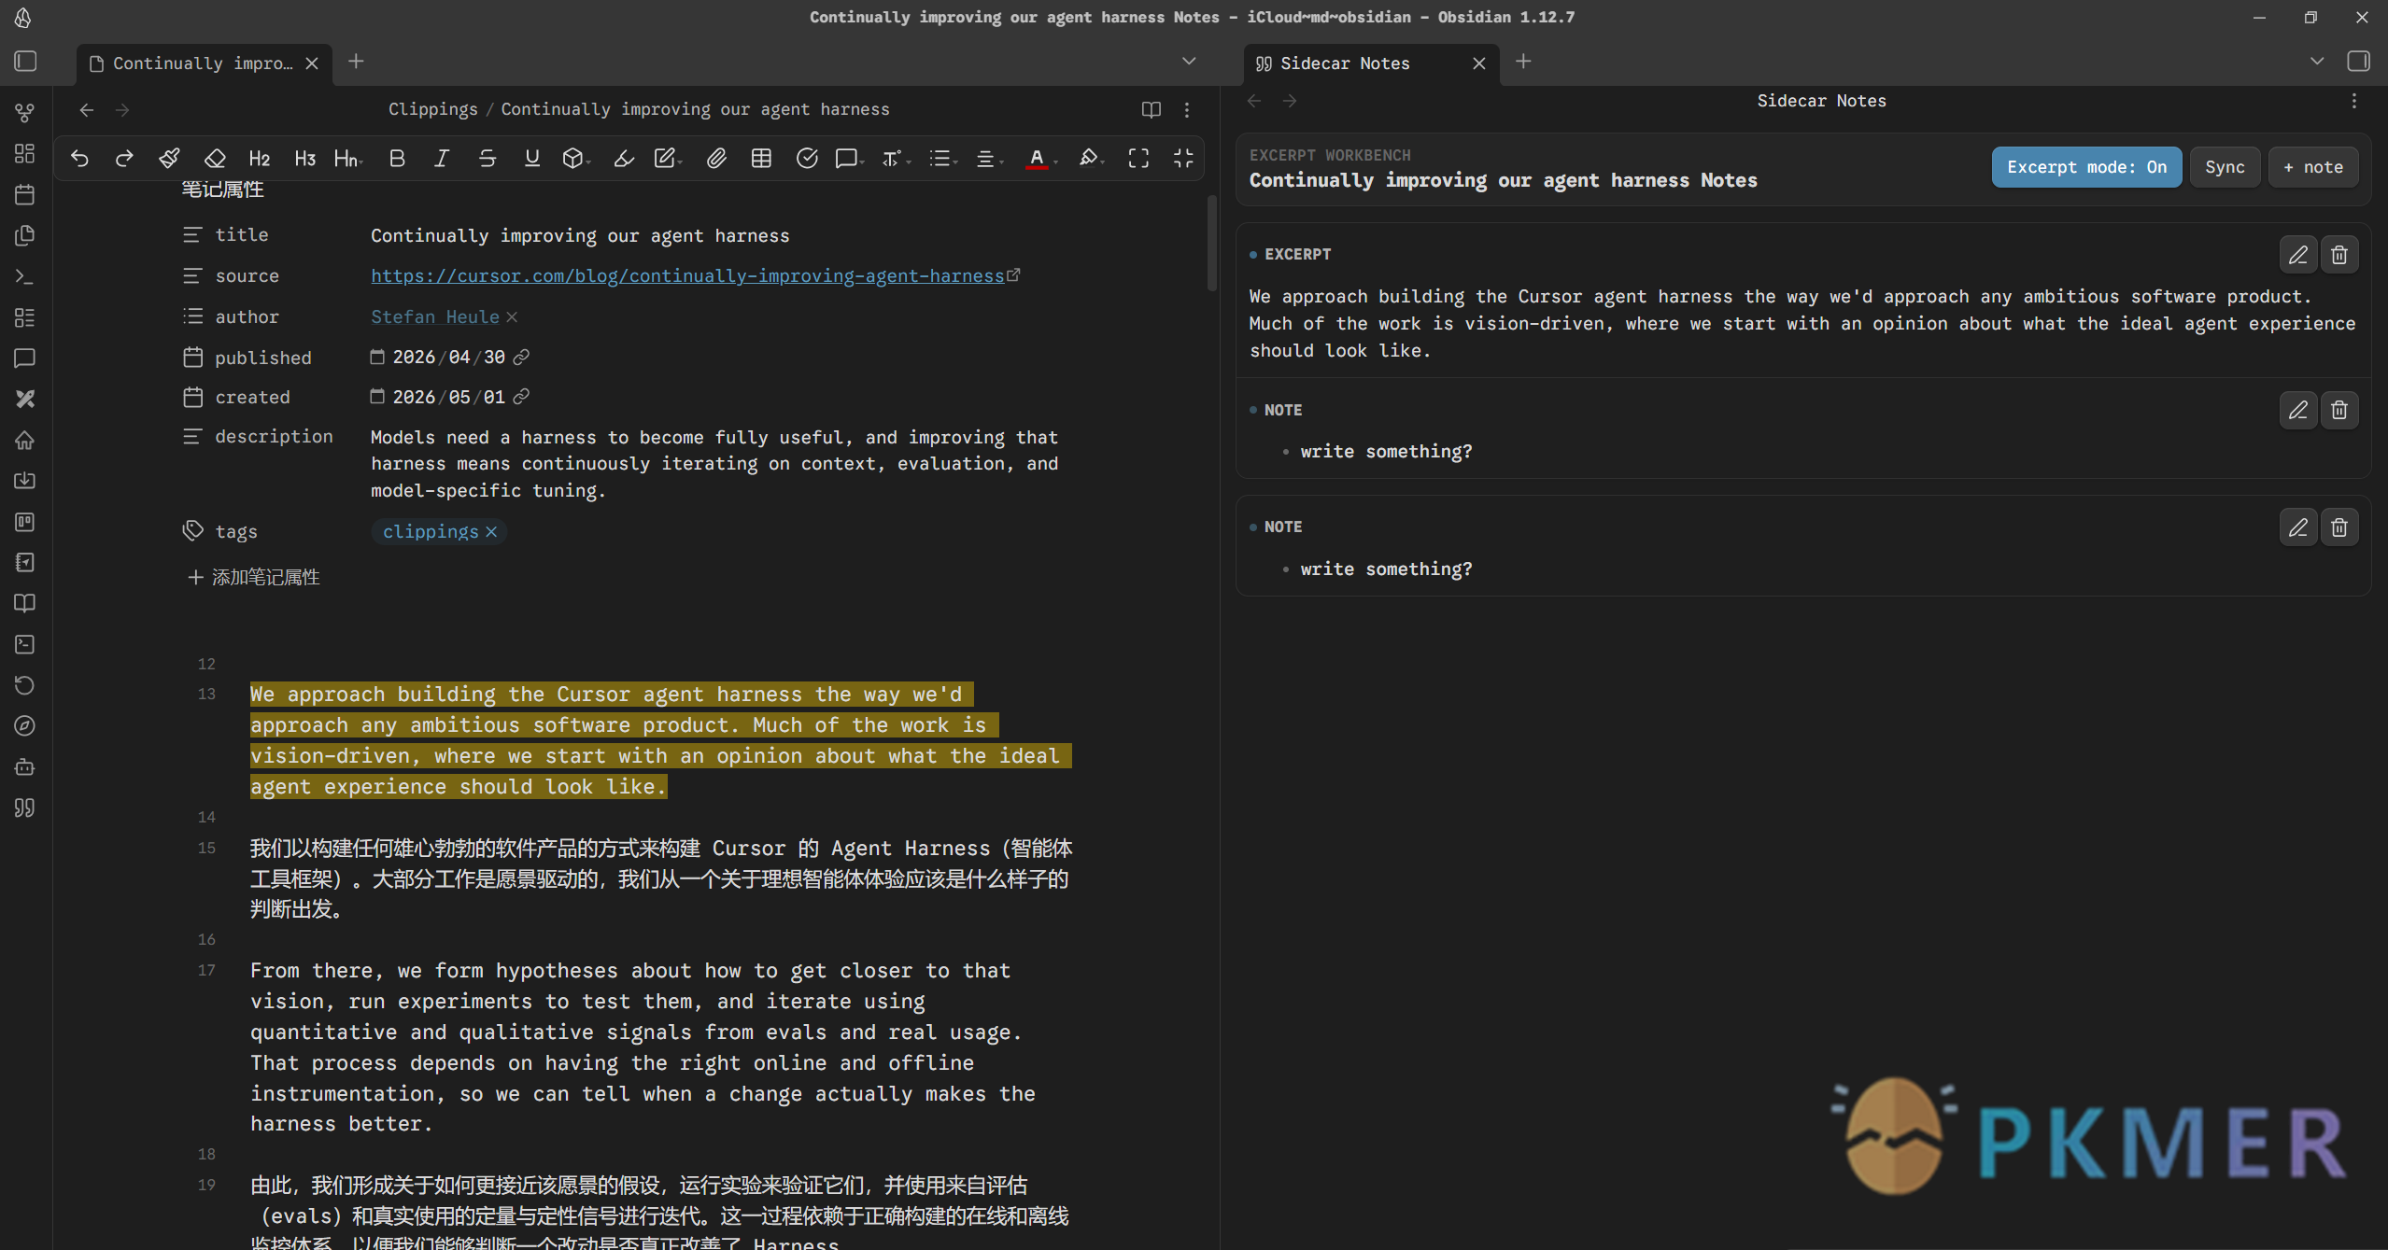Turn off Excerpt mode button
2388x1250 pixels.
click(x=2086, y=167)
